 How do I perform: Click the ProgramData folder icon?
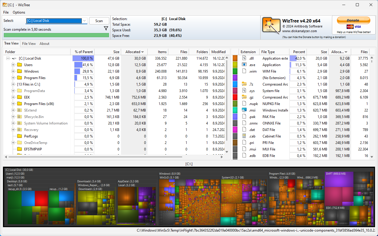point(20,91)
